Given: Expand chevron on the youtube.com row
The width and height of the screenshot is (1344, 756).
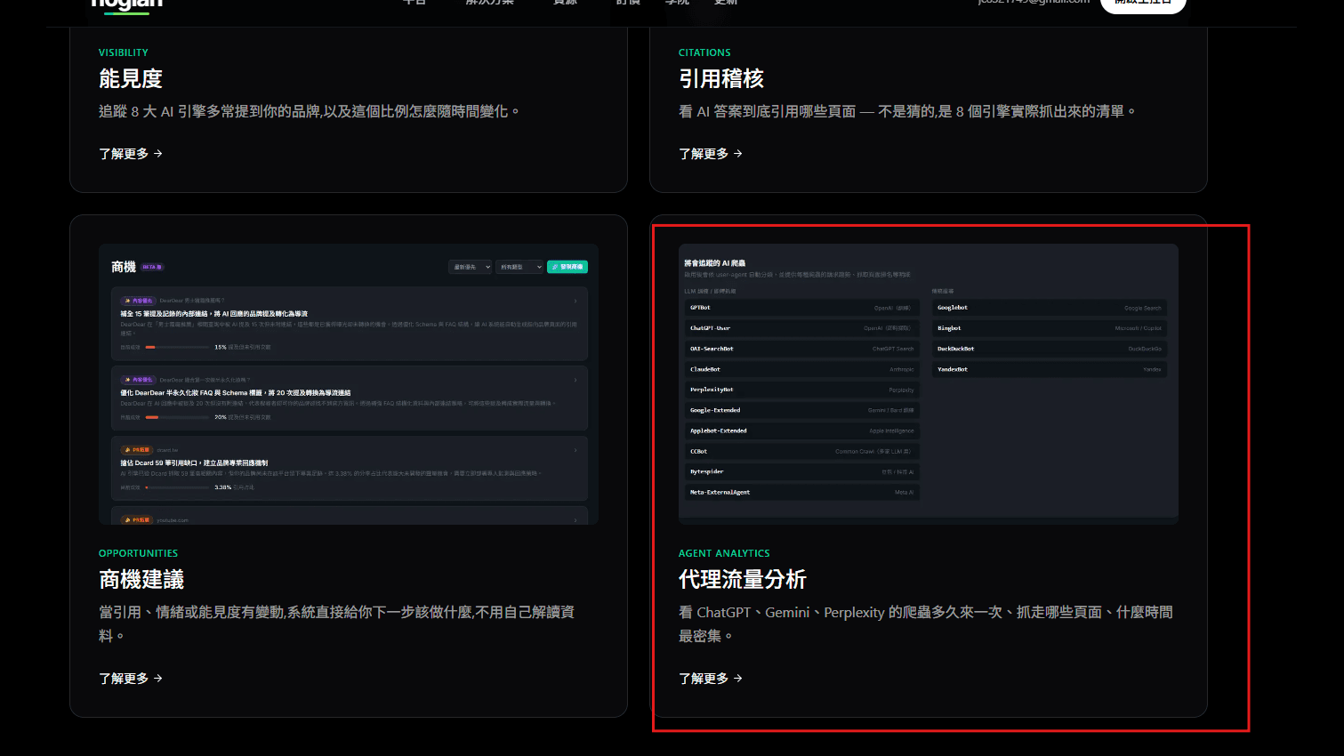Looking at the screenshot, I should click(x=575, y=520).
